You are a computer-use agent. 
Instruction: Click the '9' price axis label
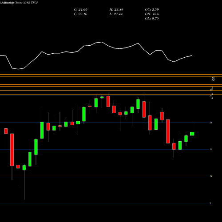coord(210,203)
